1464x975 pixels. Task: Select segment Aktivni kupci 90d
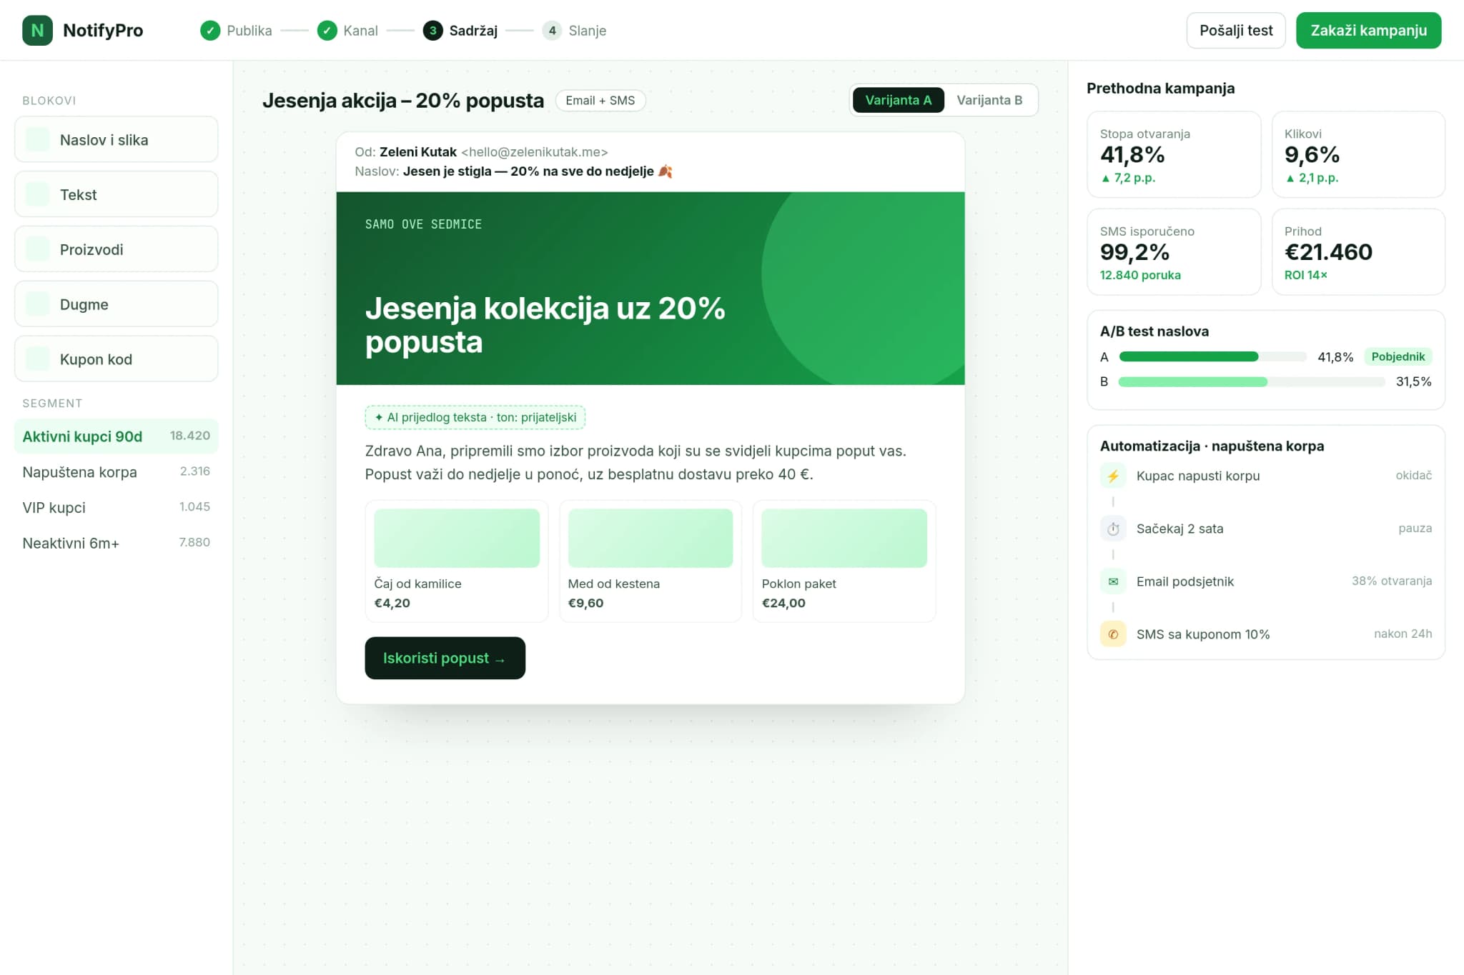[116, 436]
